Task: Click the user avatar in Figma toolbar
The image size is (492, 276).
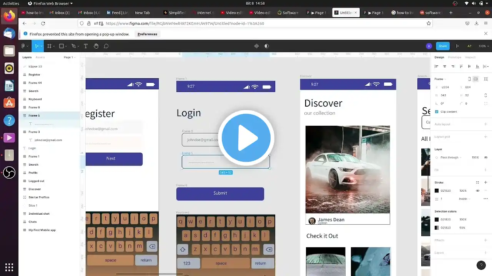Action: (429, 46)
